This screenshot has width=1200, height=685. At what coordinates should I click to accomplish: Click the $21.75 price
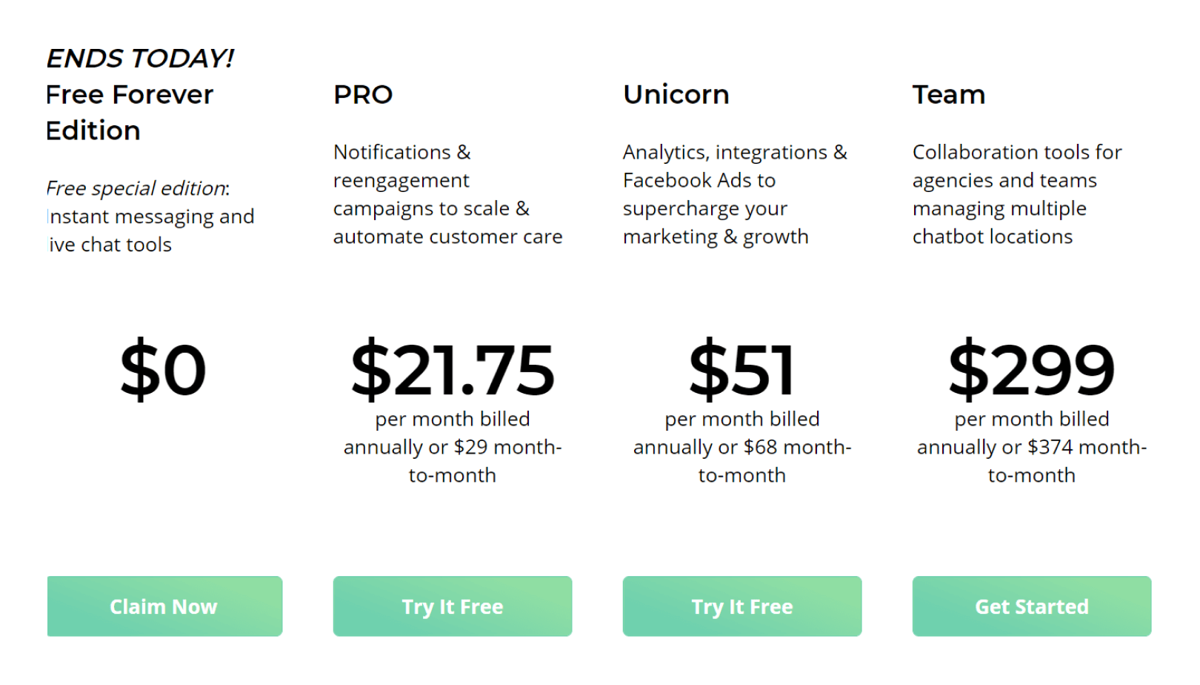(453, 370)
